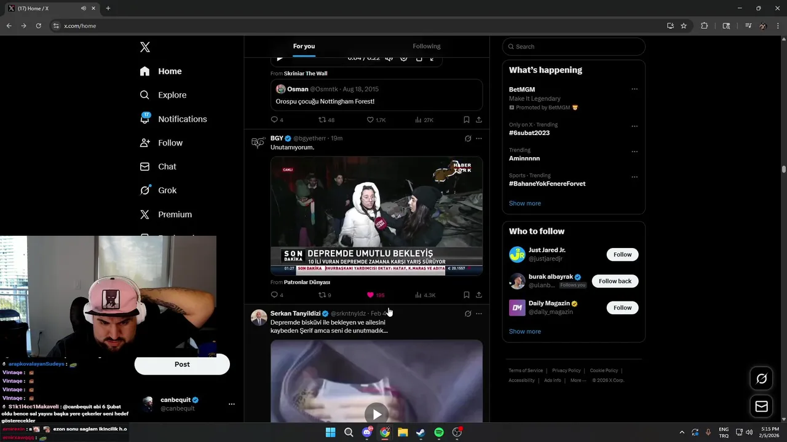Follow Daily Magazin
The height and width of the screenshot is (442, 787).
point(622,308)
